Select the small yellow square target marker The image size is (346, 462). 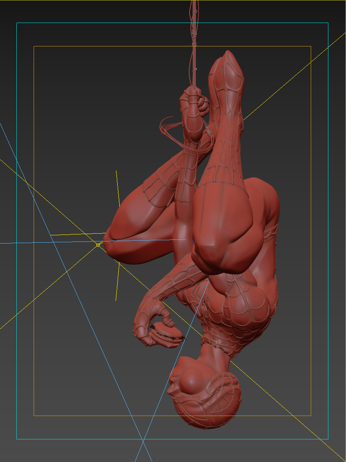(98, 245)
